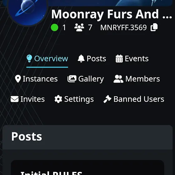Go to the Banned Users tab
This screenshot has height=175, width=175.
[x=134, y=99]
